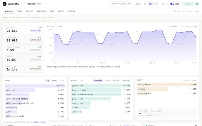Image resolution: width=202 pixels, height=126 pixels.
Task: Open the edgemetry.dev site selector
Action: [x=33, y=4]
